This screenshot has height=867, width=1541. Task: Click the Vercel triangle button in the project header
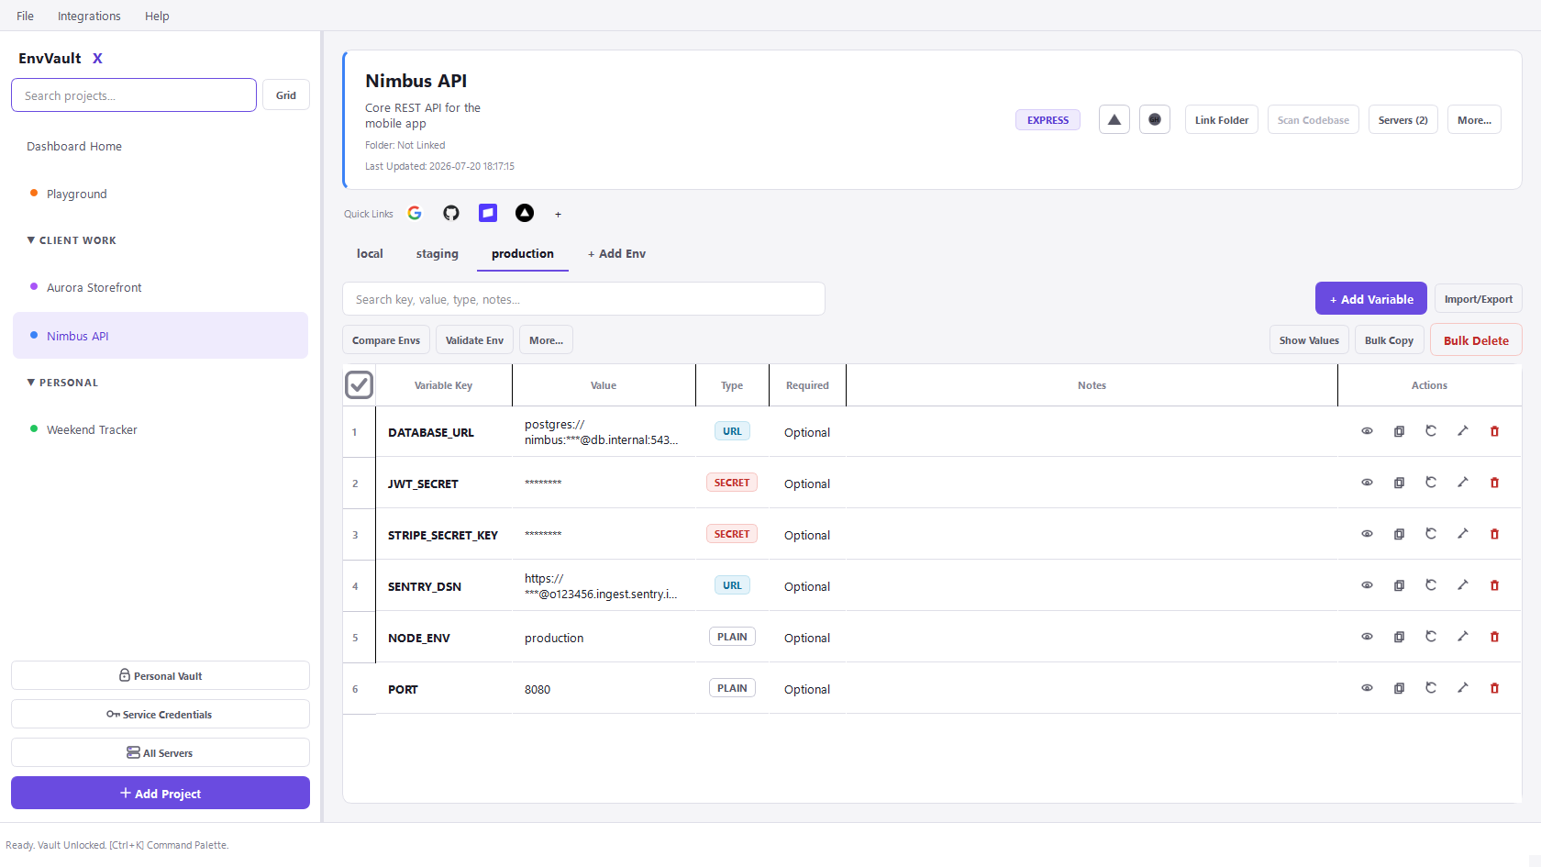pyautogui.click(x=1114, y=119)
